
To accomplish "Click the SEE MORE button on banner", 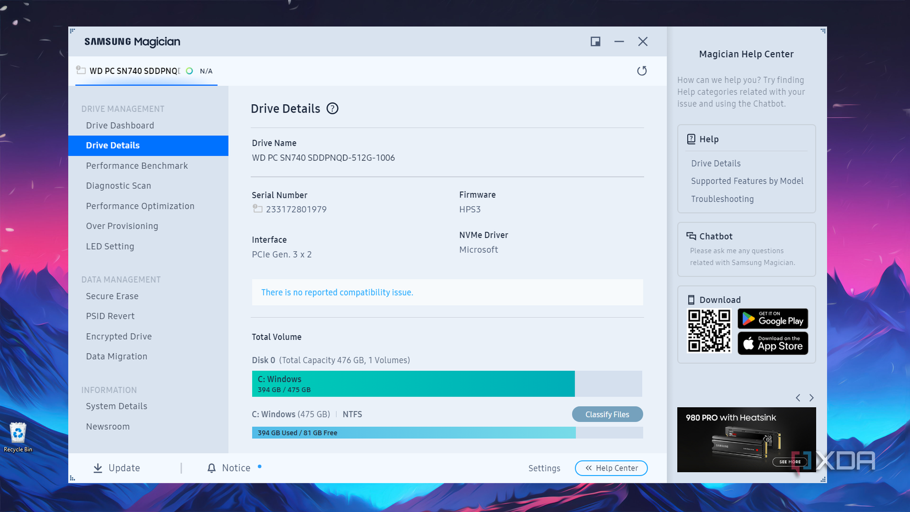I will click(x=790, y=462).
